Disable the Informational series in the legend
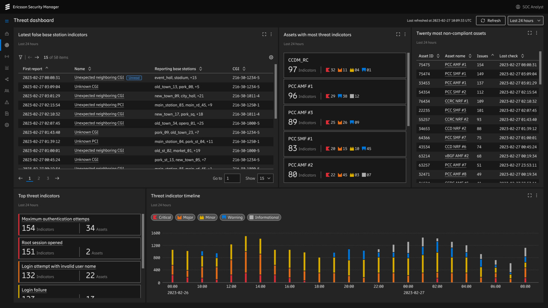The width and height of the screenshot is (548, 308). [264, 217]
